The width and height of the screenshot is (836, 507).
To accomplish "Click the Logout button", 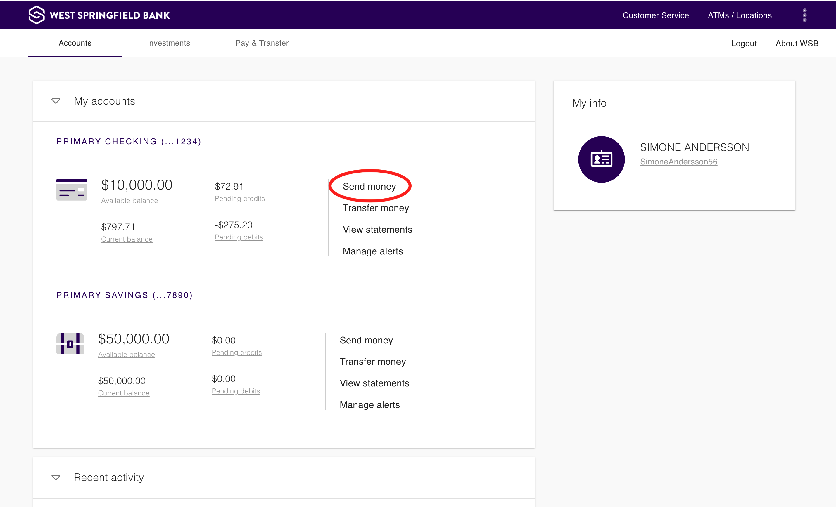I will pyautogui.click(x=744, y=43).
